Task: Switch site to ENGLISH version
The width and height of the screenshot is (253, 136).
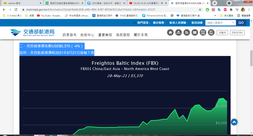Action: tap(237, 33)
